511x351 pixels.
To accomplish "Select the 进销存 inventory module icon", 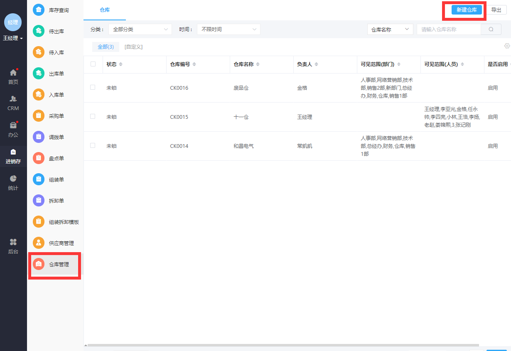I will (x=13, y=152).
